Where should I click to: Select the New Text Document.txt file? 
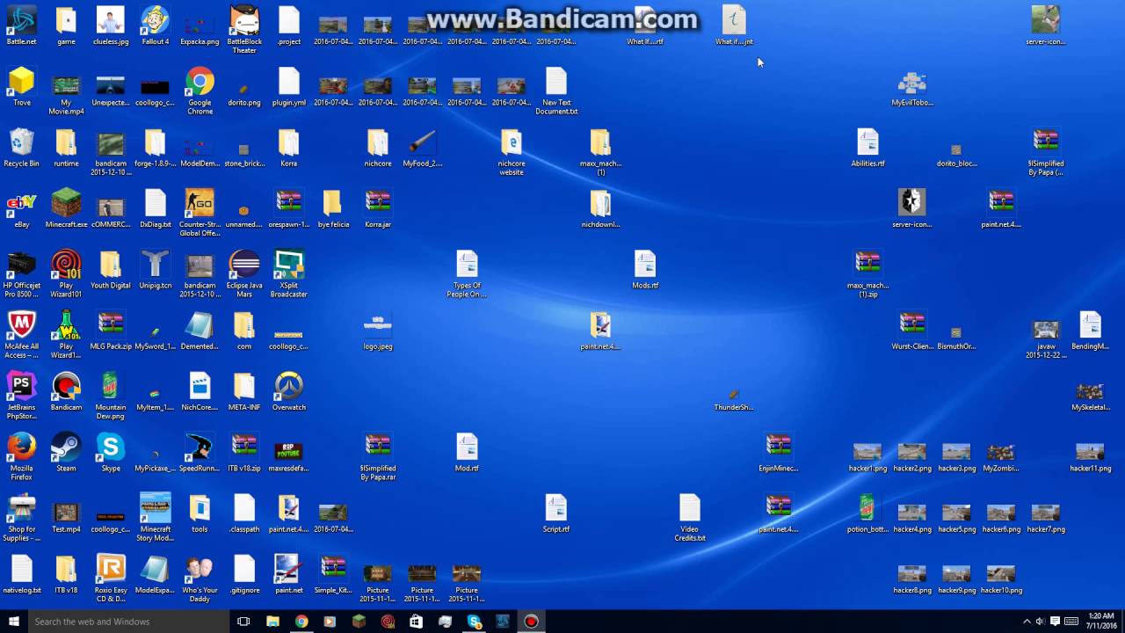click(555, 91)
